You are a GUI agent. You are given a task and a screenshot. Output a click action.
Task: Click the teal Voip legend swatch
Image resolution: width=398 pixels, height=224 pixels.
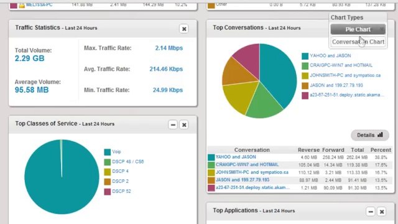[108, 152]
